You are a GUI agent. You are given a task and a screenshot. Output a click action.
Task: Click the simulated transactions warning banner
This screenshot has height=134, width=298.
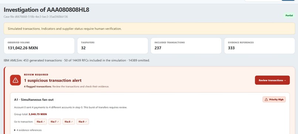coord(149,29)
